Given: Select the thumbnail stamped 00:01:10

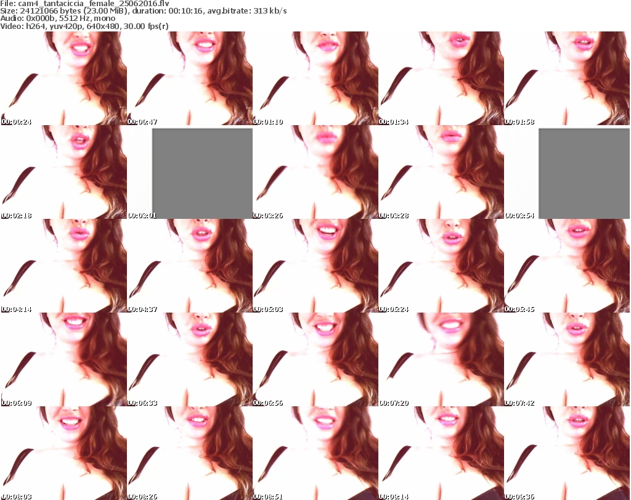Looking at the screenshot, I should tap(315, 78).
